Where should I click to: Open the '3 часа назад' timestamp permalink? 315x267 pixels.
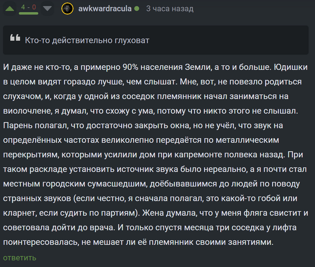click(170, 9)
